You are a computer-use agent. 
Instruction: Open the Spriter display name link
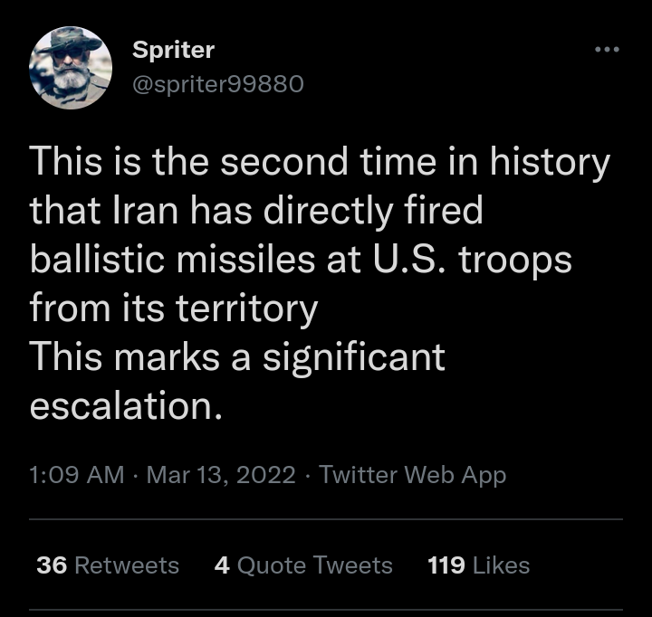pos(173,50)
